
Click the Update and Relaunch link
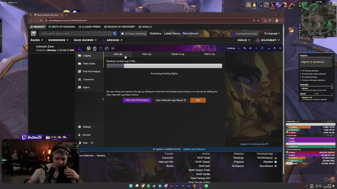click(x=194, y=149)
